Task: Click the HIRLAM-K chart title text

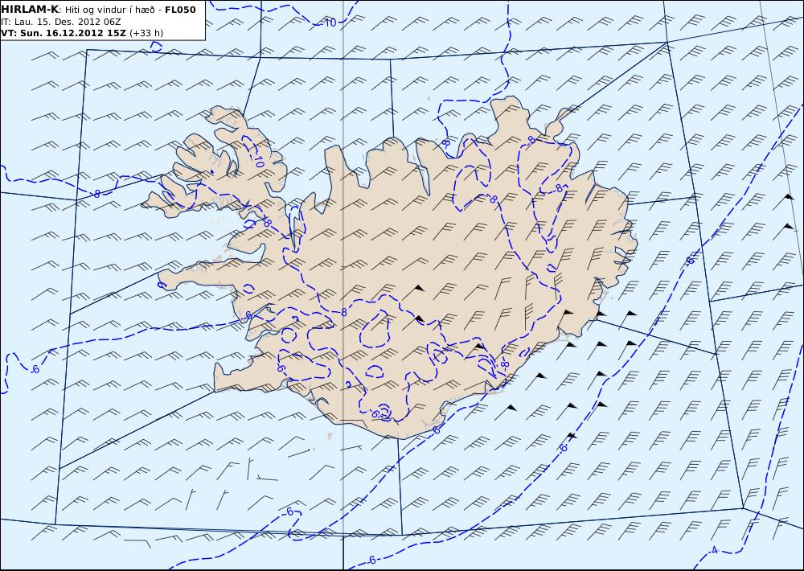Action: [x=31, y=10]
